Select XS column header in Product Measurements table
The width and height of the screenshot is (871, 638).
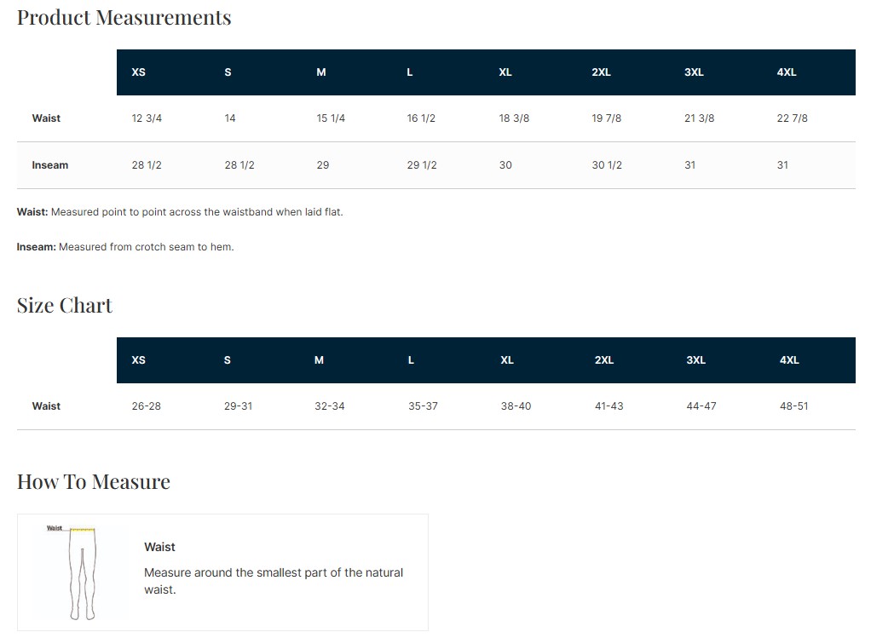coord(138,72)
